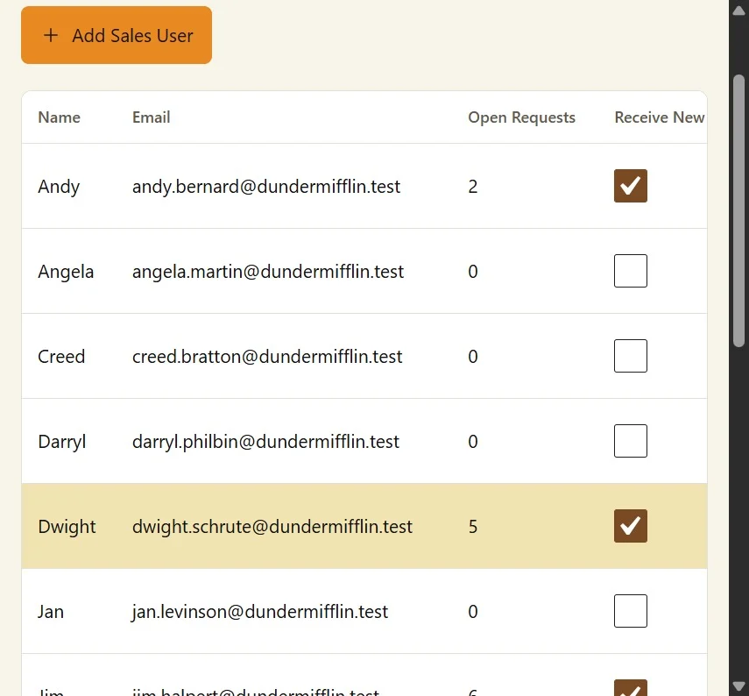This screenshot has height=696, width=749.
Task: Click creed.bratton@dundermifflin.test email
Action: pos(267,357)
